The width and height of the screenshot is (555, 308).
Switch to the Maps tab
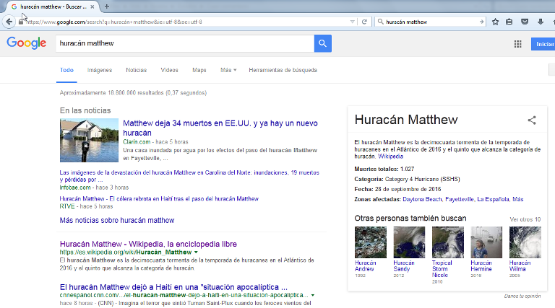(199, 70)
